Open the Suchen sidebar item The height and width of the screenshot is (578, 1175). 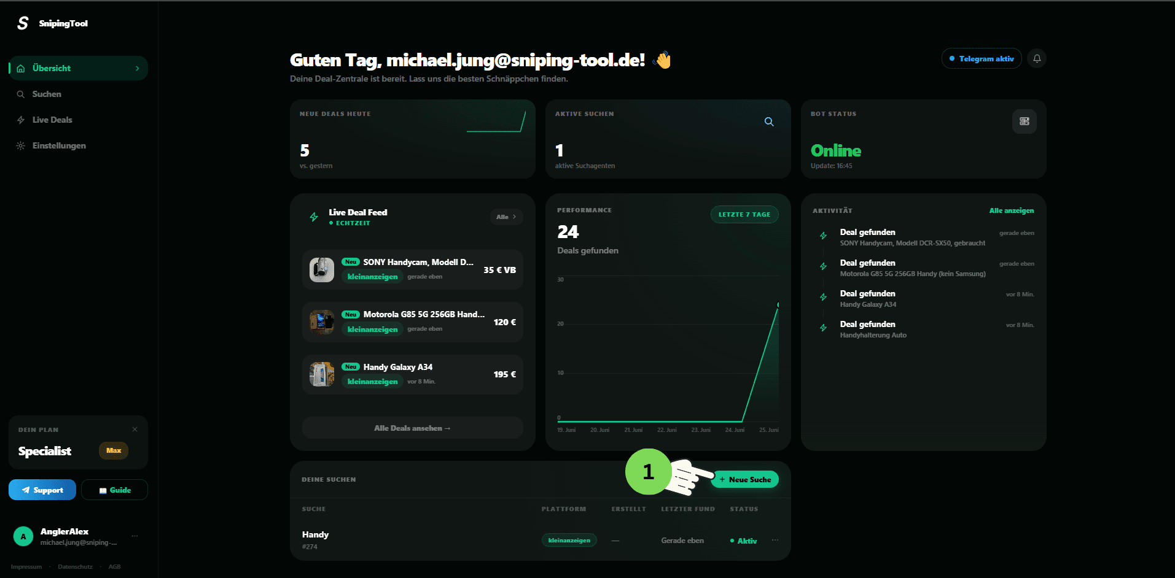[x=78, y=94]
